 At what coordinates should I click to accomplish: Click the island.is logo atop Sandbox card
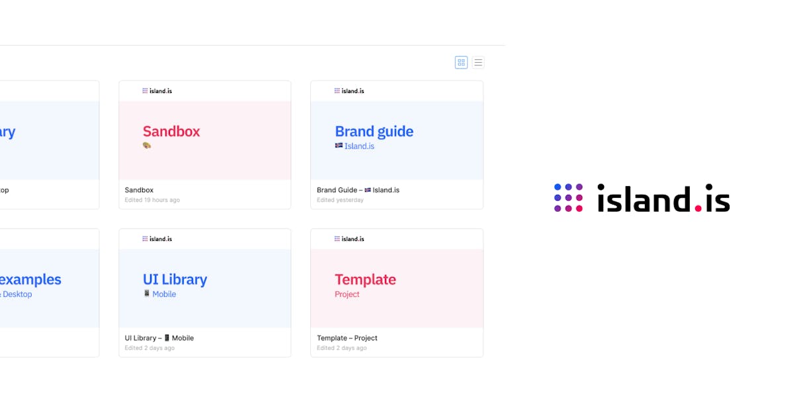point(157,91)
